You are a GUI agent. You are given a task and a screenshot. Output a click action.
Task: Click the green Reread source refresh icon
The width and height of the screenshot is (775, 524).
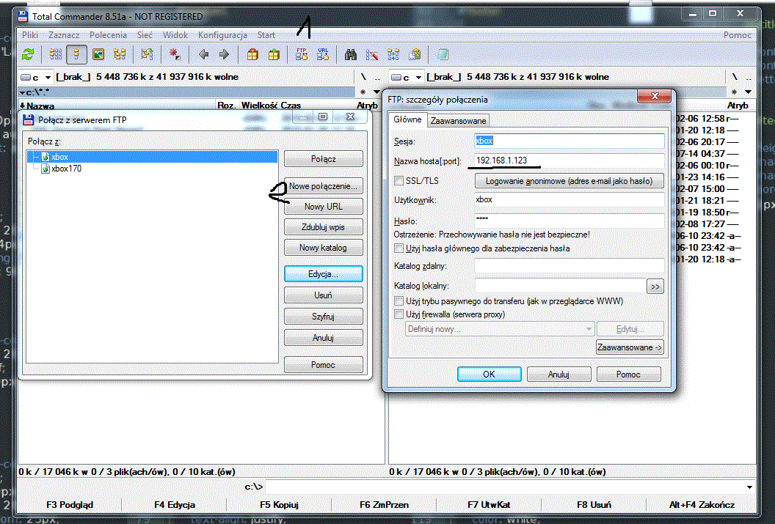point(28,54)
